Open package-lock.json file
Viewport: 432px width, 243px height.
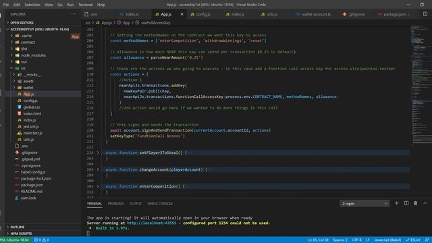coord(36,178)
